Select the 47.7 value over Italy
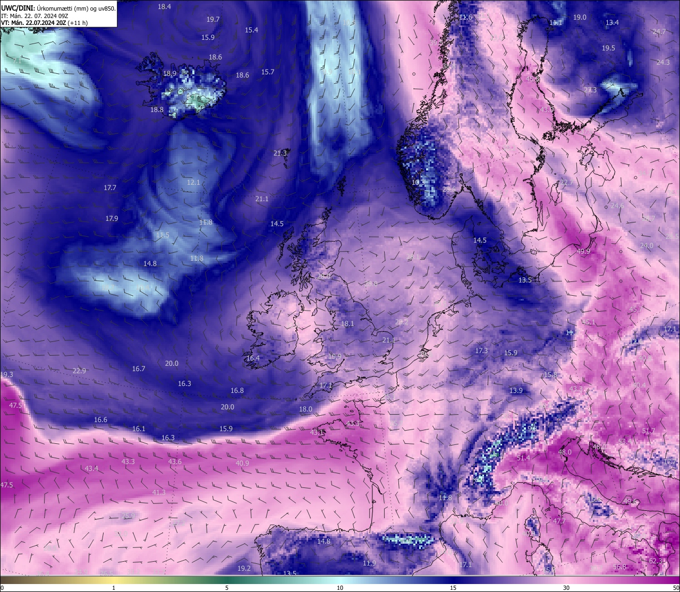Screen dimensions: 680x592 pos(559,522)
